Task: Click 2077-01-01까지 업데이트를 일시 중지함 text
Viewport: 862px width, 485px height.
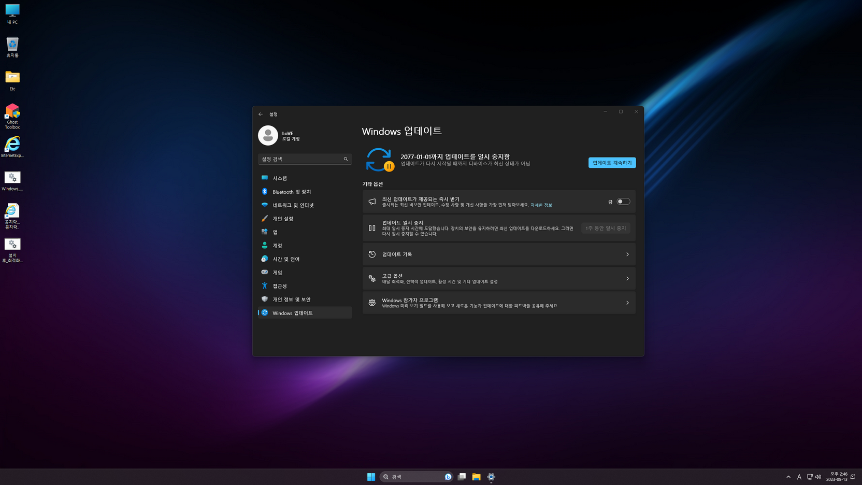Action: point(455,156)
